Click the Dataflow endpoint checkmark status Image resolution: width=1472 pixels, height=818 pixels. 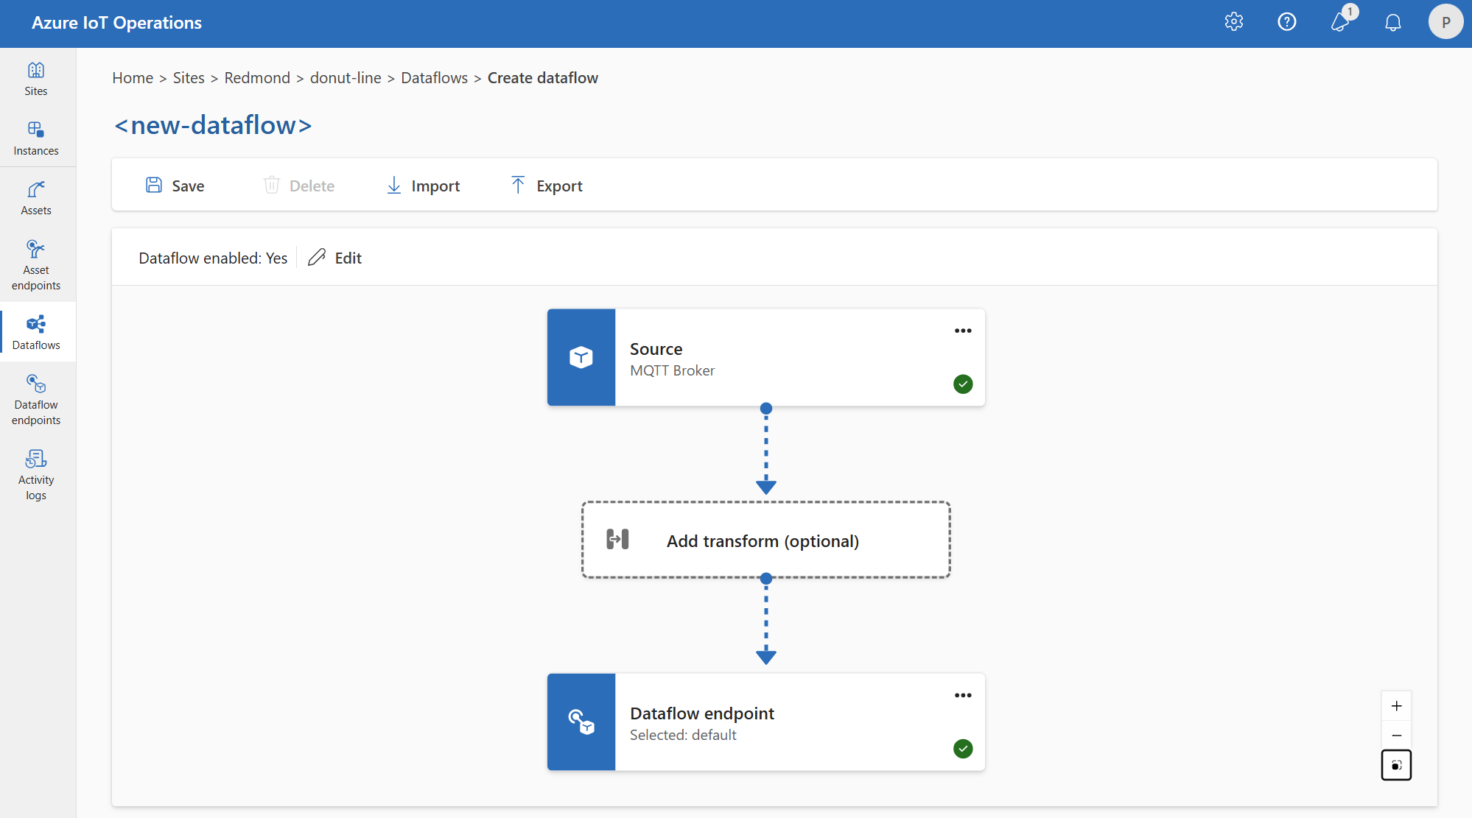pos(962,749)
